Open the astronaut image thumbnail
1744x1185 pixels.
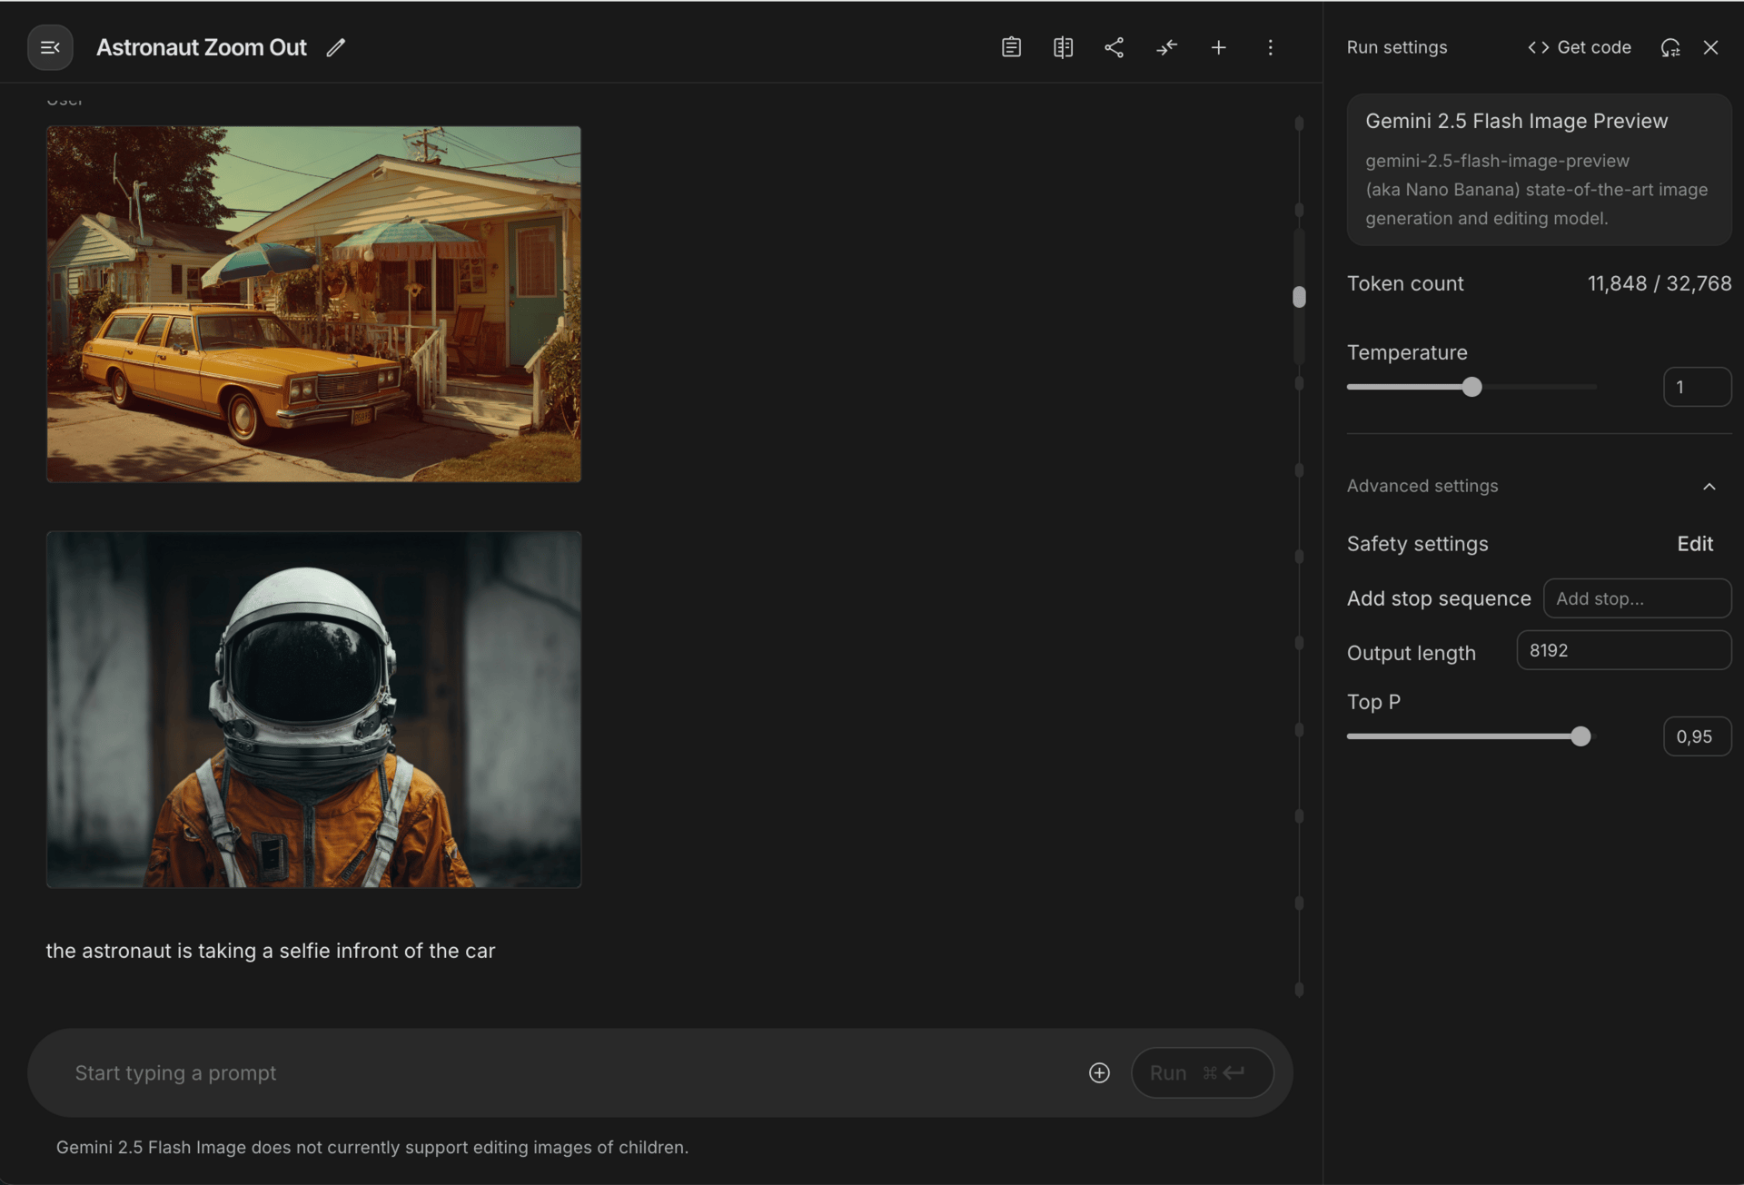[313, 709]
